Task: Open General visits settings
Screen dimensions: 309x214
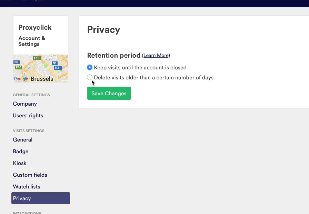Action: (22, 140)
